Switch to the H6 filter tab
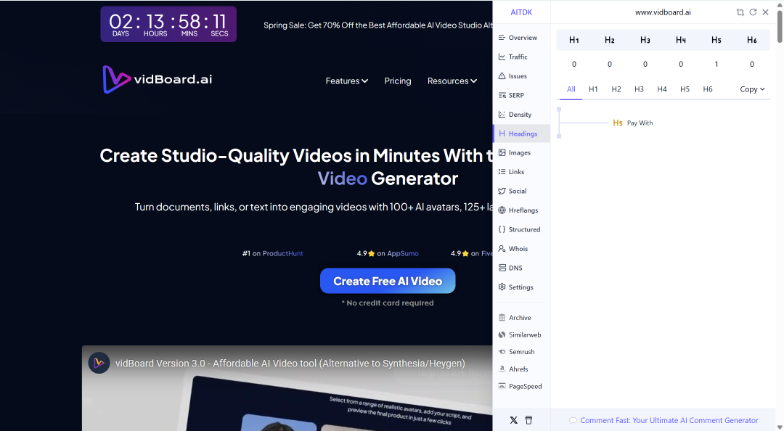 click(708, 89)
